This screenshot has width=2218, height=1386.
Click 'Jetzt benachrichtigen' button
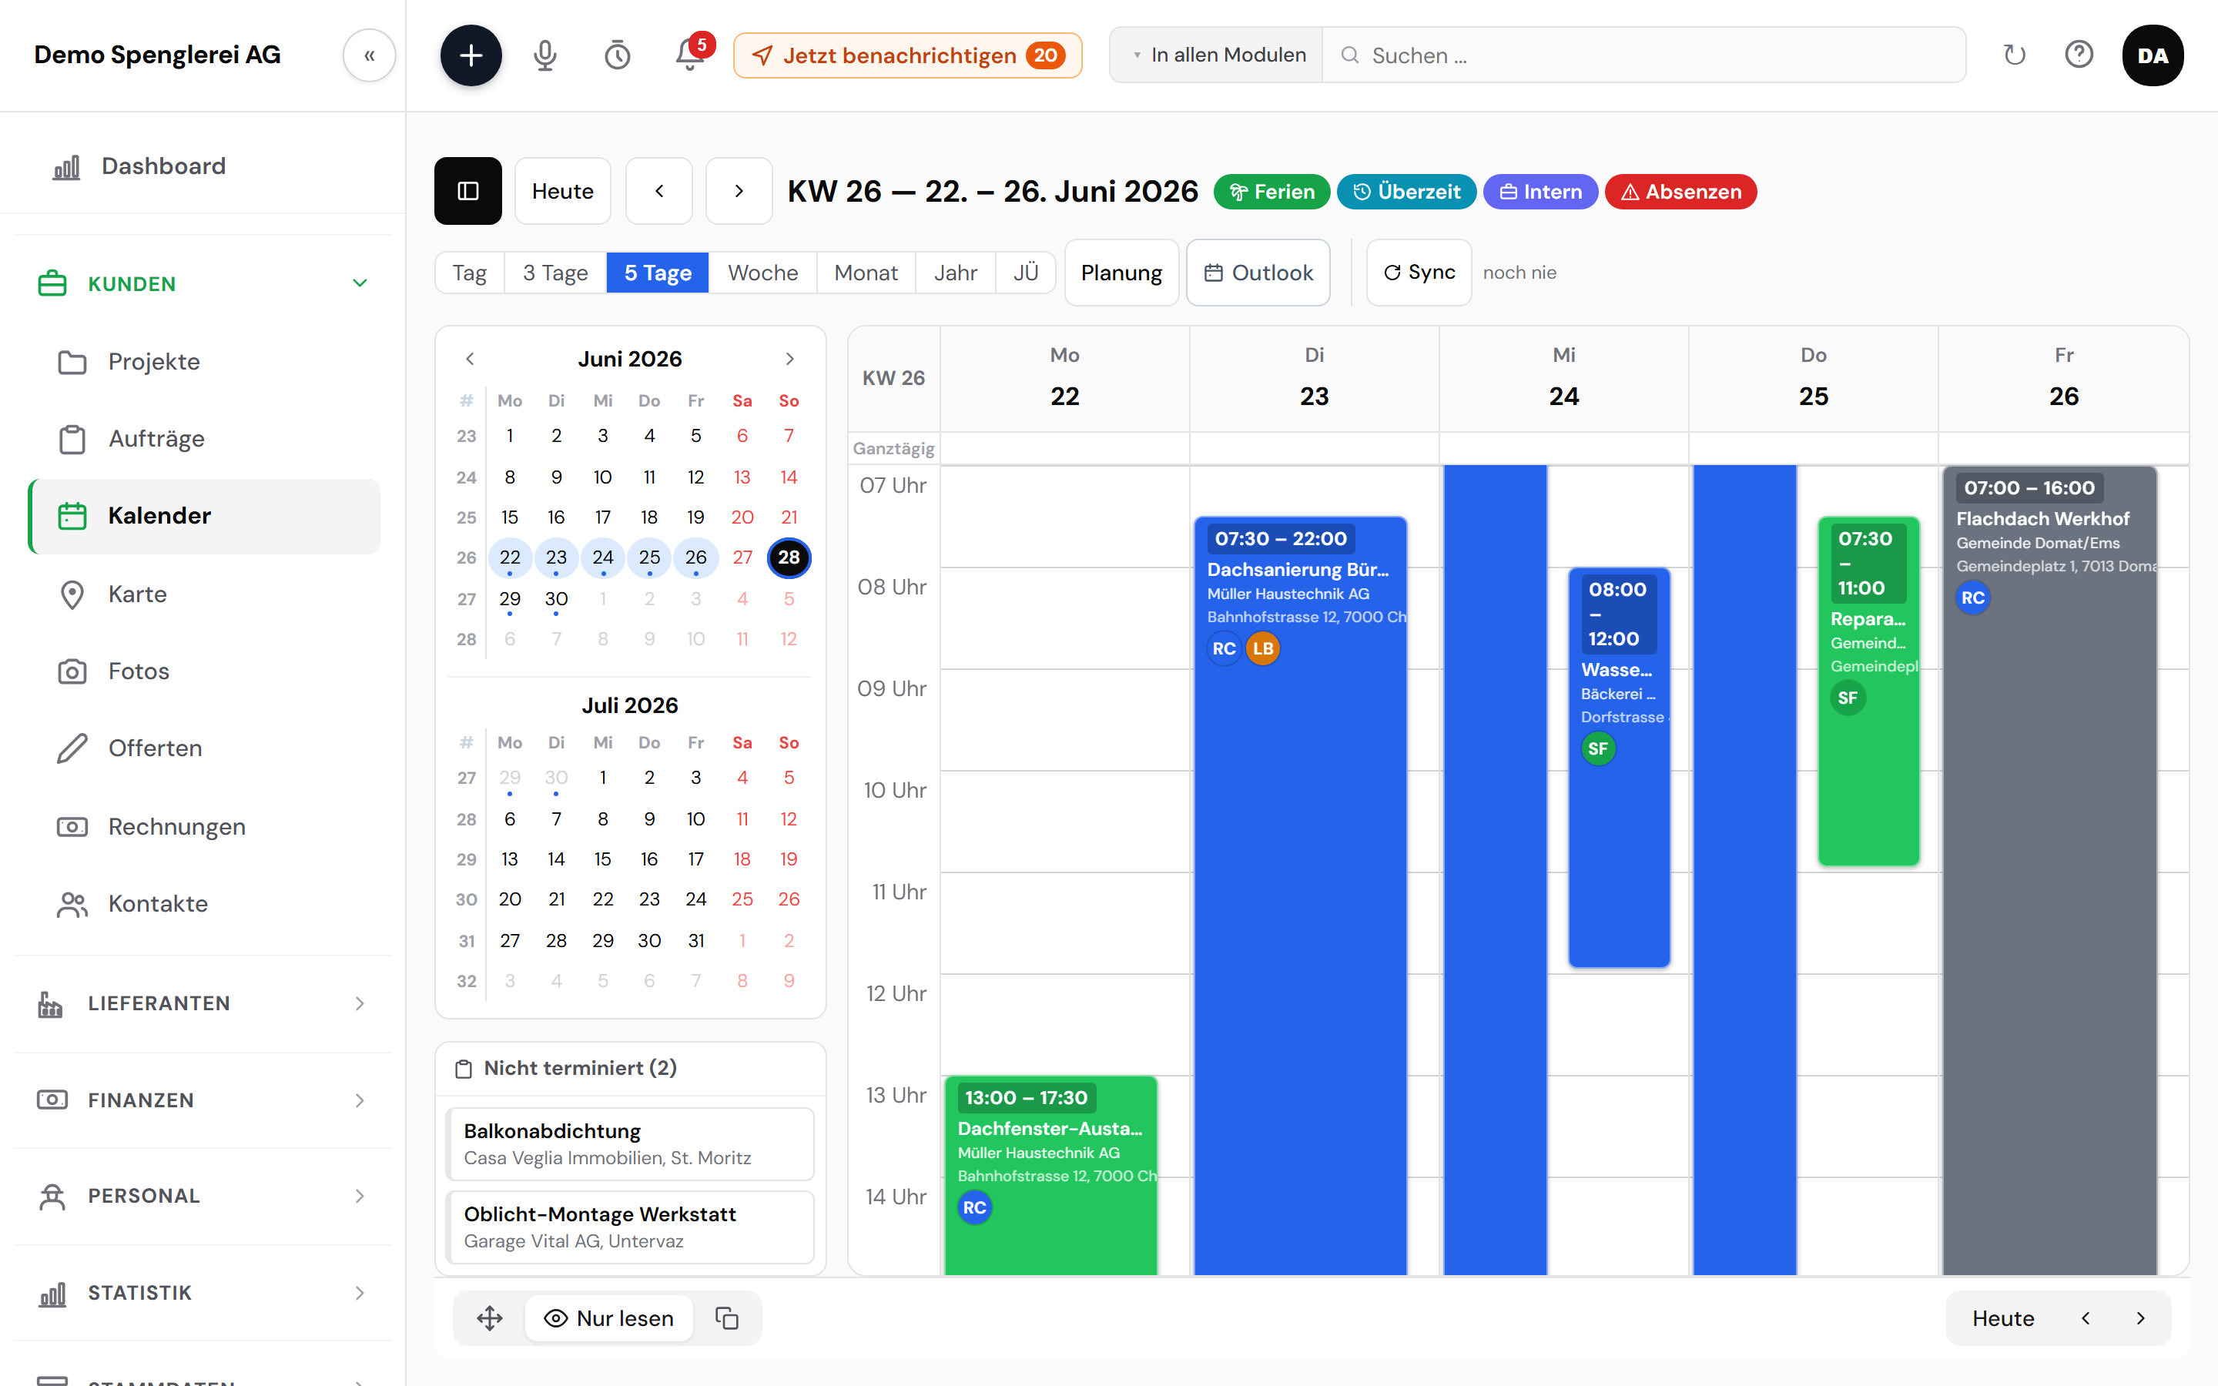[907, 55]
